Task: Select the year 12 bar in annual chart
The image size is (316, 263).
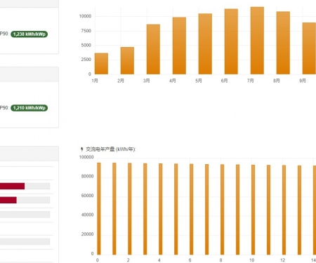Action: tap(284, 210)
